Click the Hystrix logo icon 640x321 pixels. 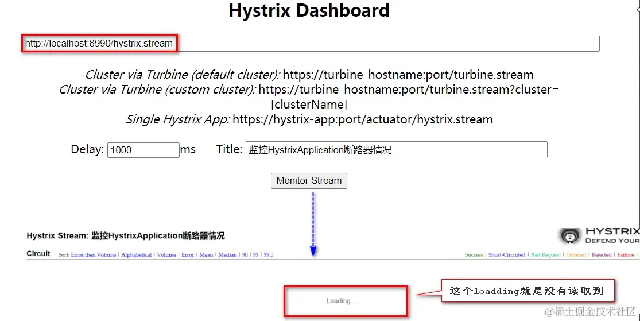(570, 235)
